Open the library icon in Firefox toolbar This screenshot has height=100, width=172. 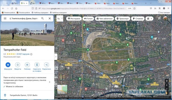(x=155, y=8)
